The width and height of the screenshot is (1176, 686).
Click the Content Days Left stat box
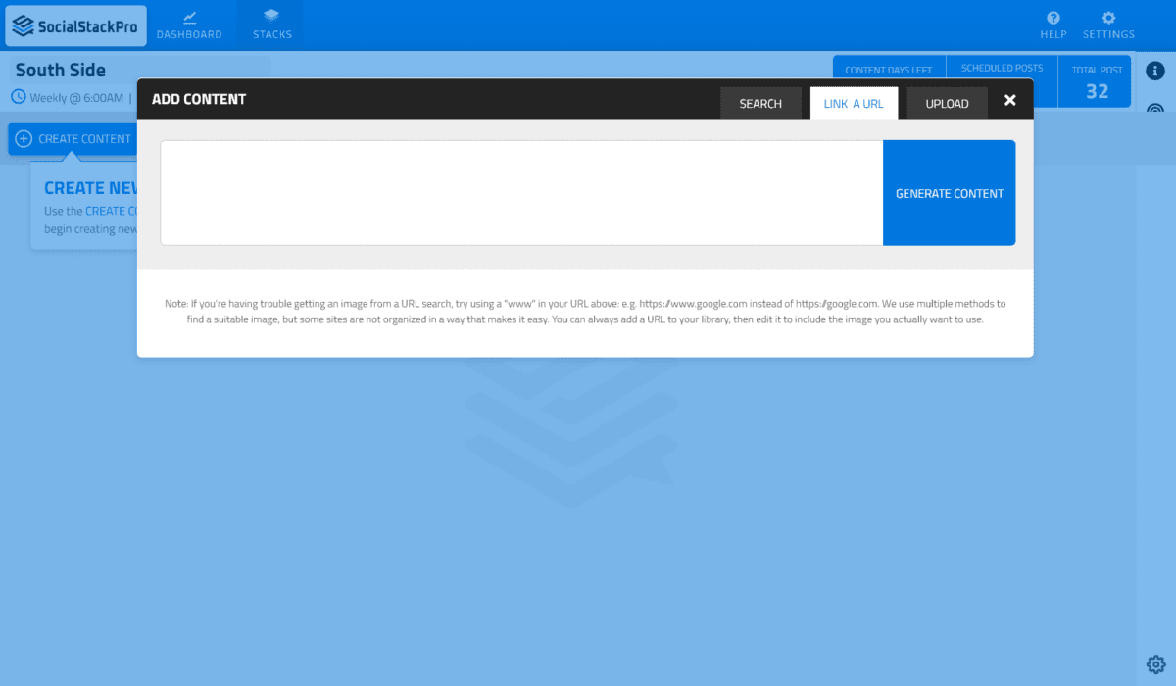point(889,69)
